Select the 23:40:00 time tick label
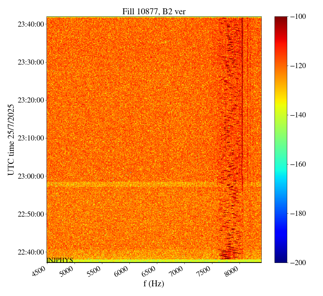This screenshot has height=296, width=323. [x=31, y=24]
